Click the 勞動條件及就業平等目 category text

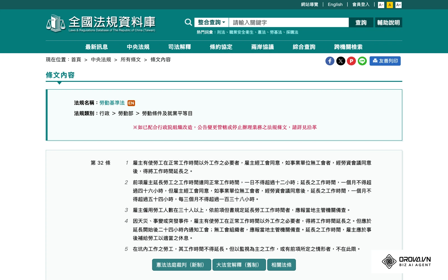(x=167, y=113)
